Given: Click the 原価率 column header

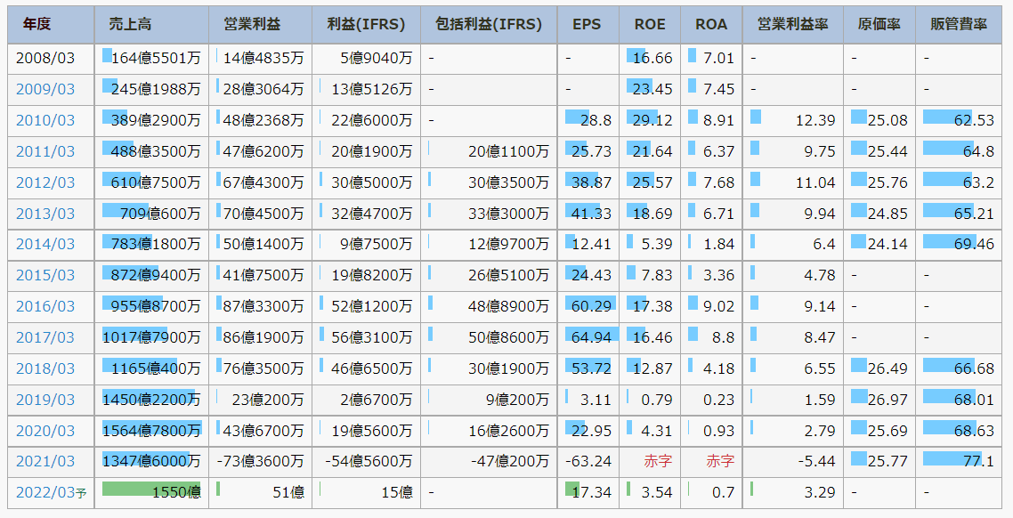Looking at the screenshot, I should click(x=879, y=25).
